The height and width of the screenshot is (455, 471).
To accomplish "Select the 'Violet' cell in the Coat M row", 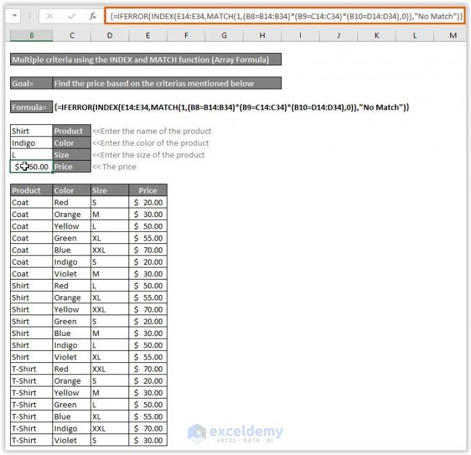I will (72, 274).
